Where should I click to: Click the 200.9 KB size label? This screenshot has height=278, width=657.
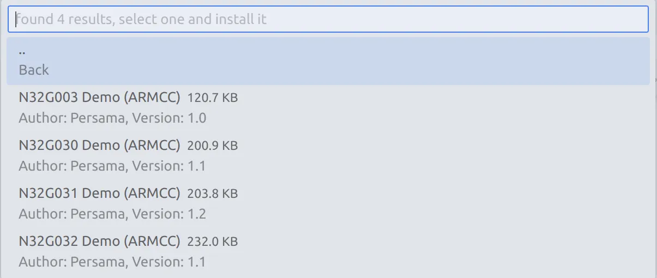[213, 146]
